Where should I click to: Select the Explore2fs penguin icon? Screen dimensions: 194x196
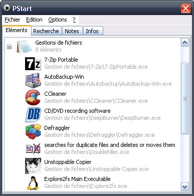click(x=33, y=183)
